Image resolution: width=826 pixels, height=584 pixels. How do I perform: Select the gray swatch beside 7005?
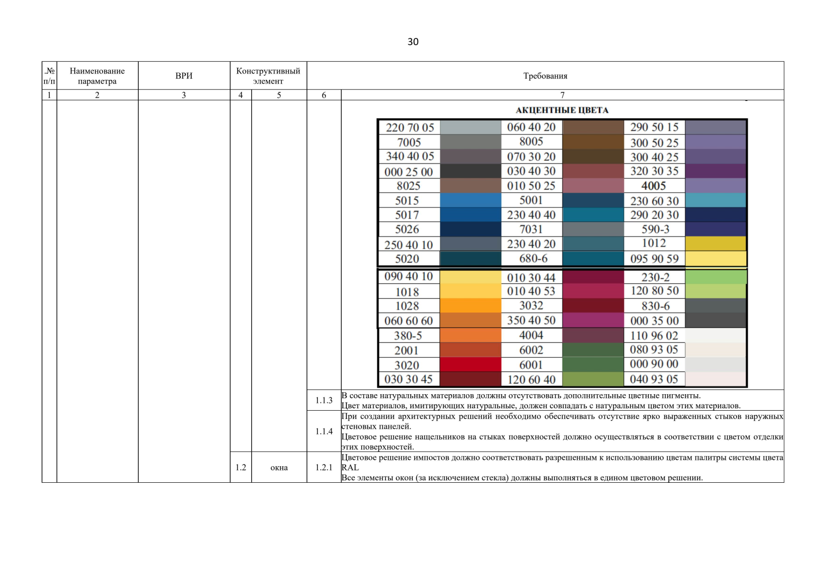point(470,142)
